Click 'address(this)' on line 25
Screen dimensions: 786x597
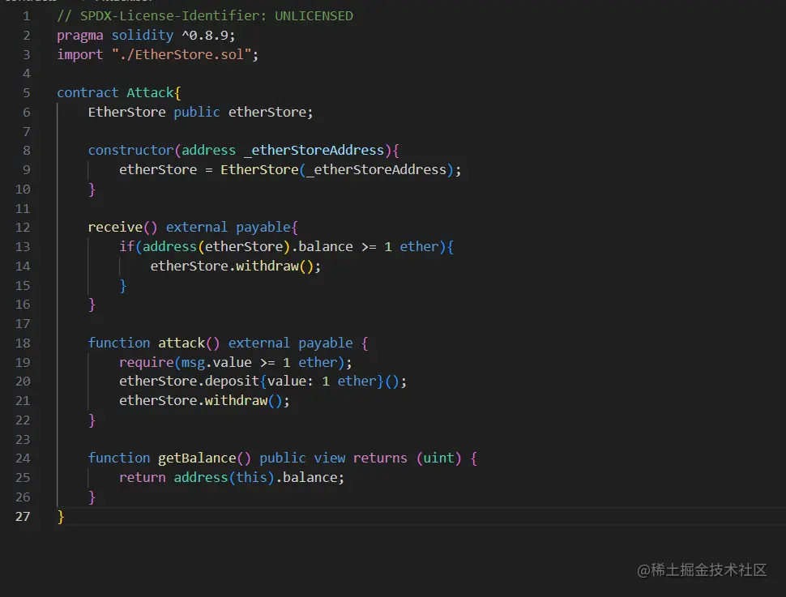point(224,478)
